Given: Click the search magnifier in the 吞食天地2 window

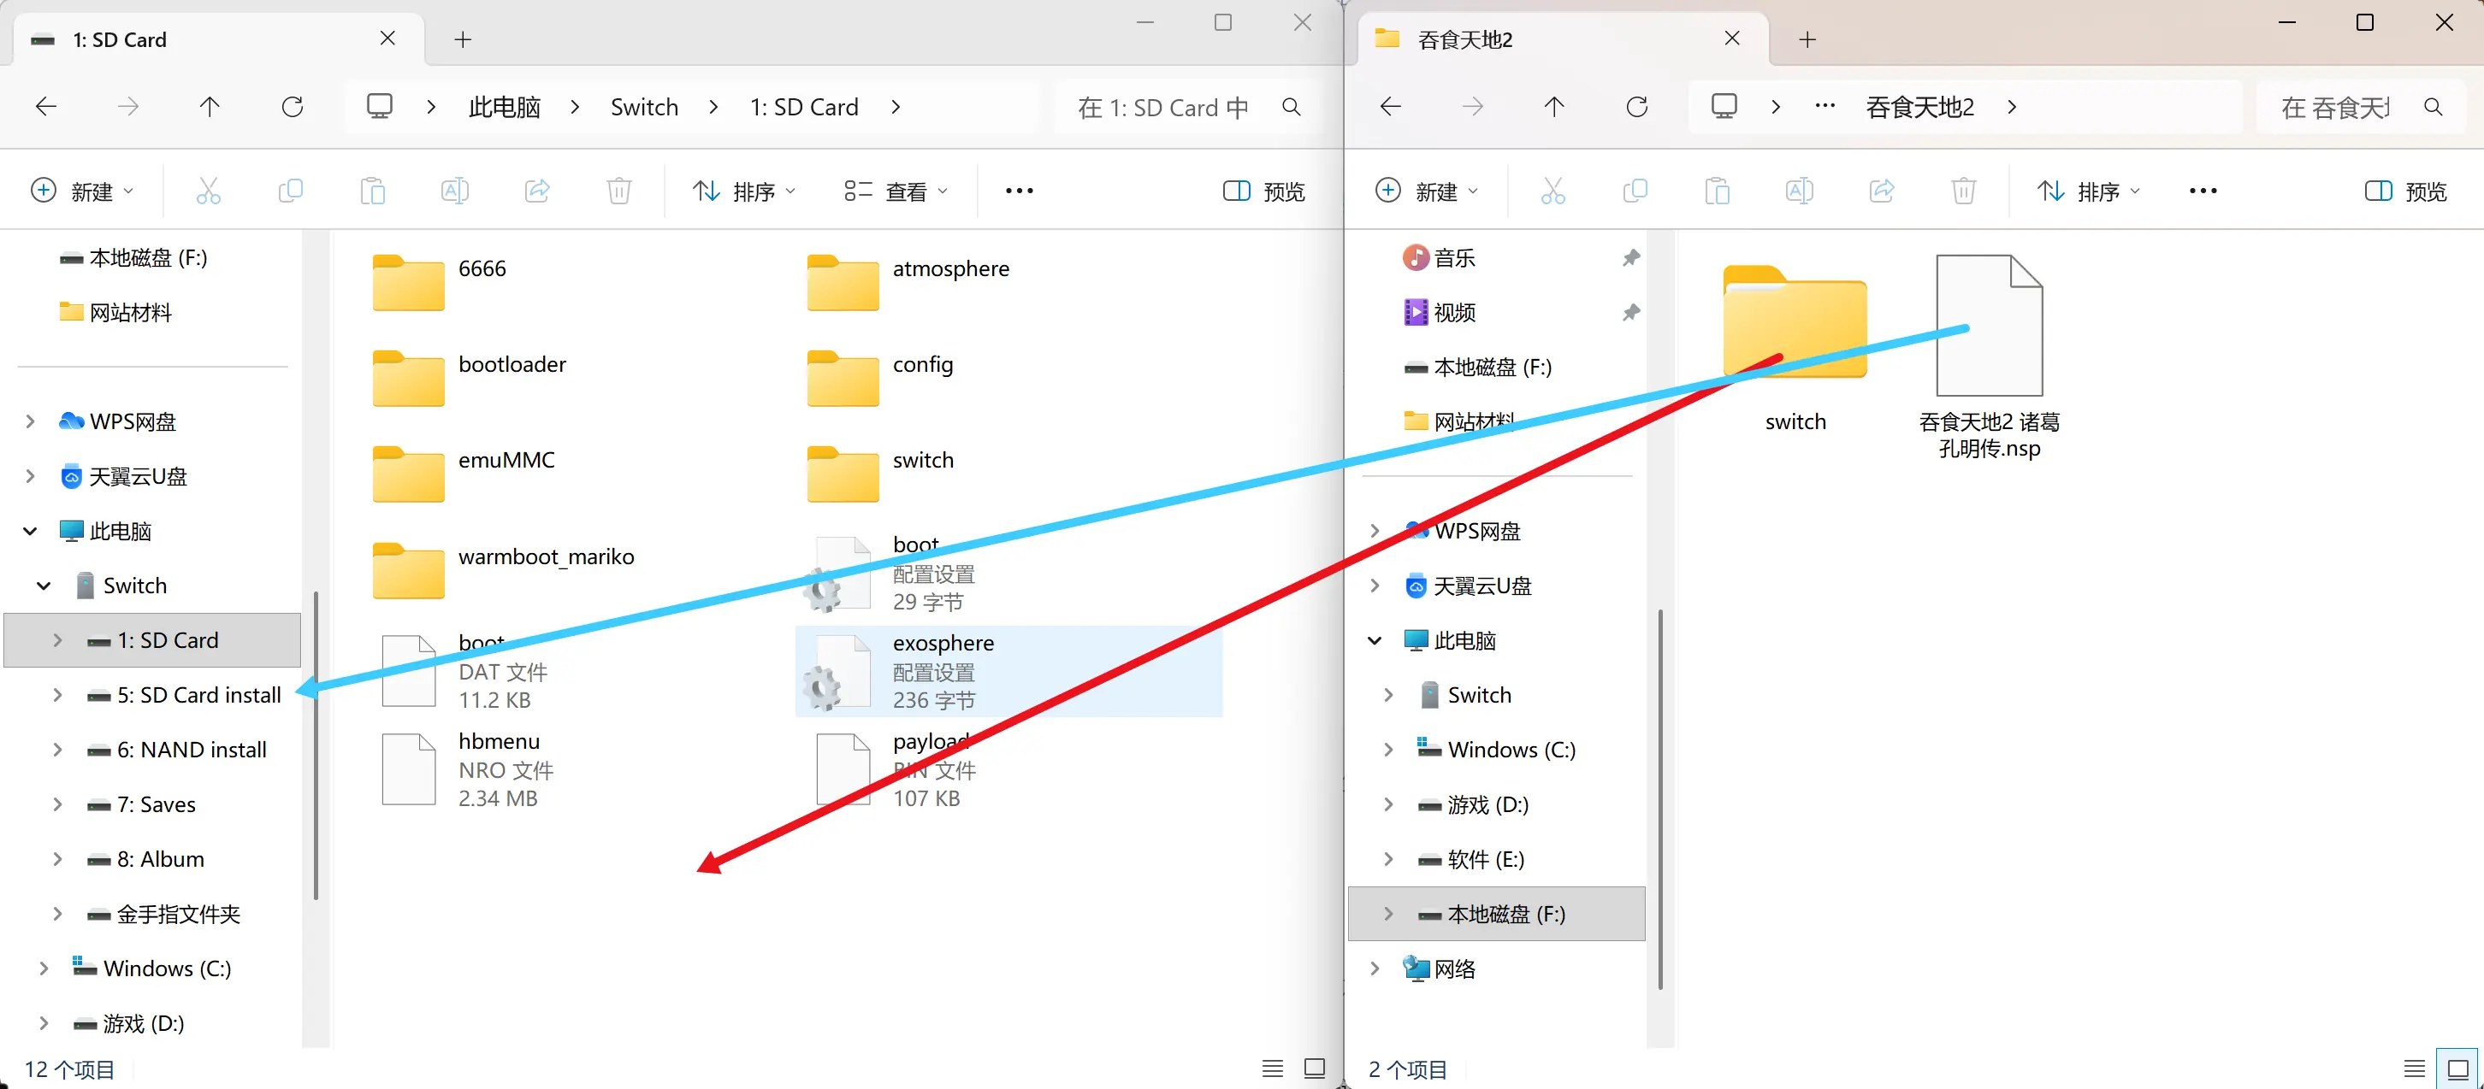Looking at the screenshot, I should (2433, 107).
